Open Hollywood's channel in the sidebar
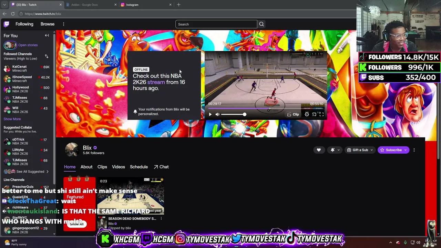This screenshot has width=441, height=248. tap(27, 89)
